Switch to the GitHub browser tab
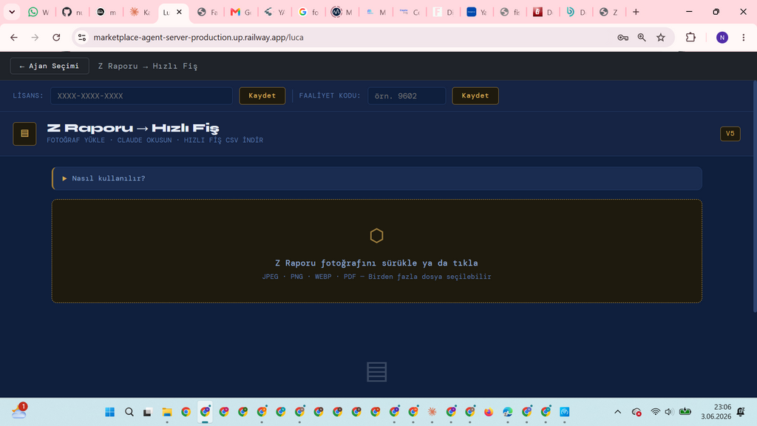Screen dimensions: 757x426 72,12
